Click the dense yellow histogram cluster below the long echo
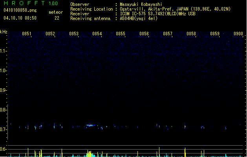The width and height of the screenshot is (247, 157). tap(91, 154)
